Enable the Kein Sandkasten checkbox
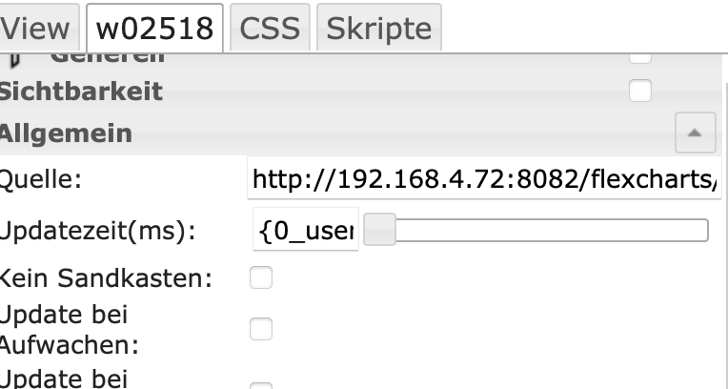The width and height of the screenshot is (728, 389). (260, 278)
